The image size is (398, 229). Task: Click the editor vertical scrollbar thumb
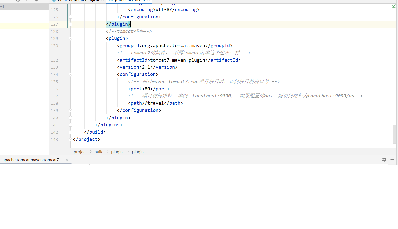[x=395, y=134]
